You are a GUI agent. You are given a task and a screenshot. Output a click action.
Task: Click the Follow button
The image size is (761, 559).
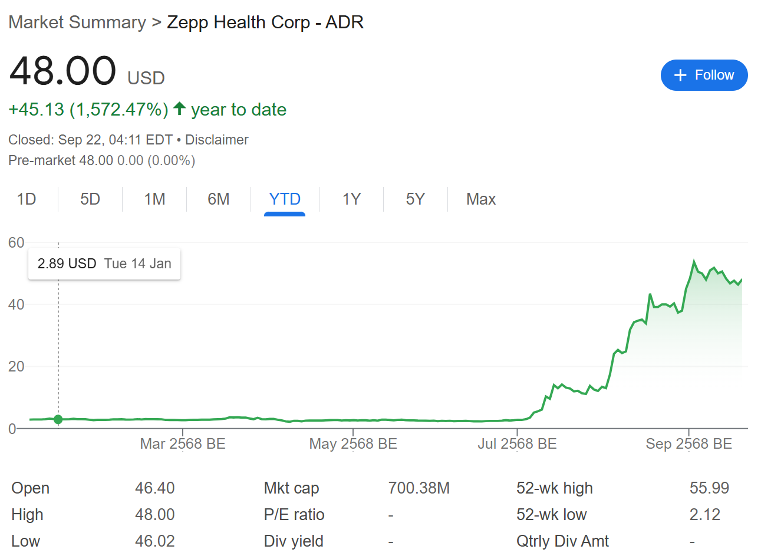704,75
